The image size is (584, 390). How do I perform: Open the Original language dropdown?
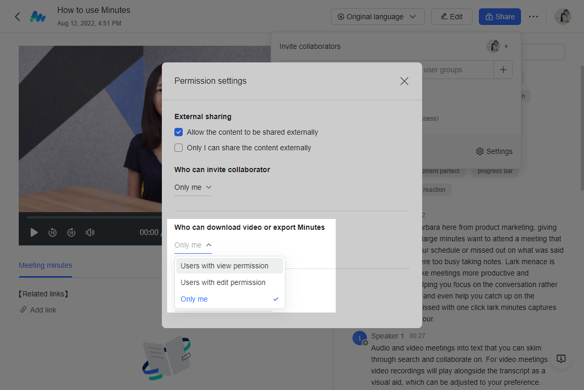(x=377, y=17)
